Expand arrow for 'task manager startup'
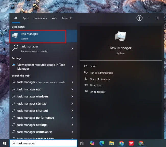Screen dimensions: 166x147 coord(72,104)
